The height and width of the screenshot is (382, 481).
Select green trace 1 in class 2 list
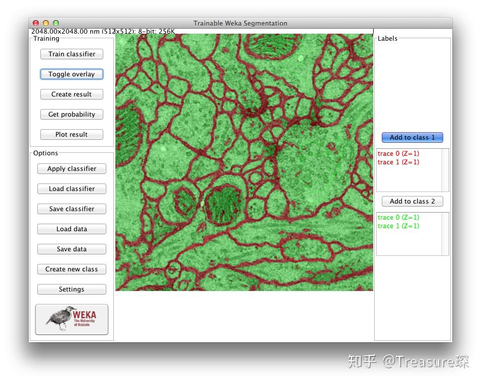(398, 226)
